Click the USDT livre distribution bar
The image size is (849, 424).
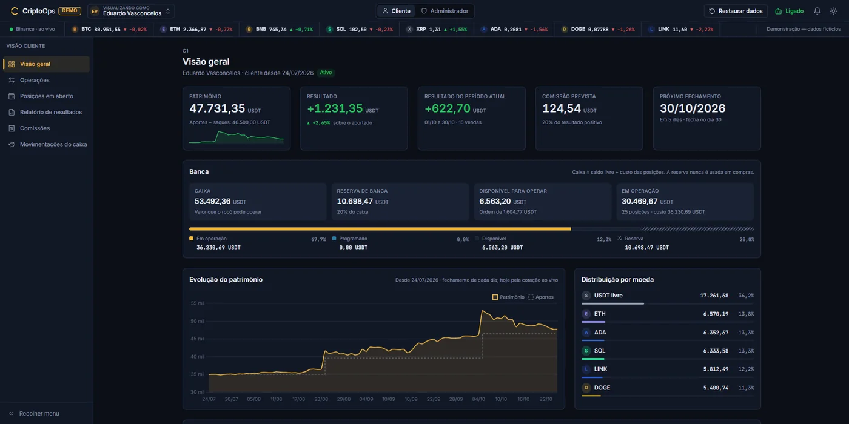(668, 303)
